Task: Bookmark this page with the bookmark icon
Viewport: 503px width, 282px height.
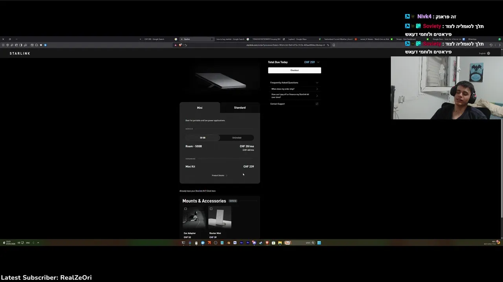Action: click(x=334, y=45)
